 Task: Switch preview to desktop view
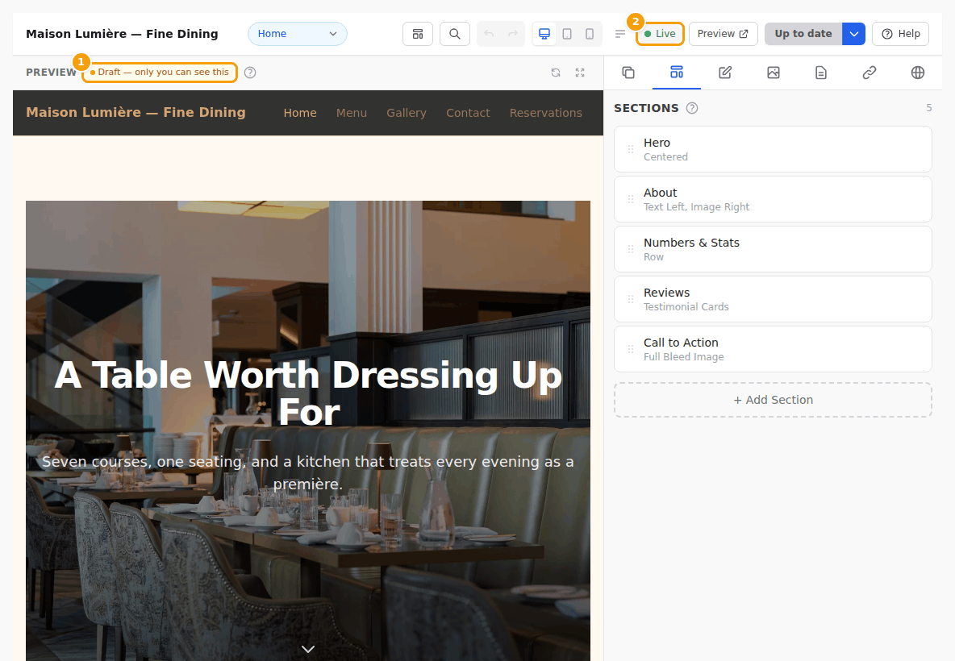pos(544,34)
